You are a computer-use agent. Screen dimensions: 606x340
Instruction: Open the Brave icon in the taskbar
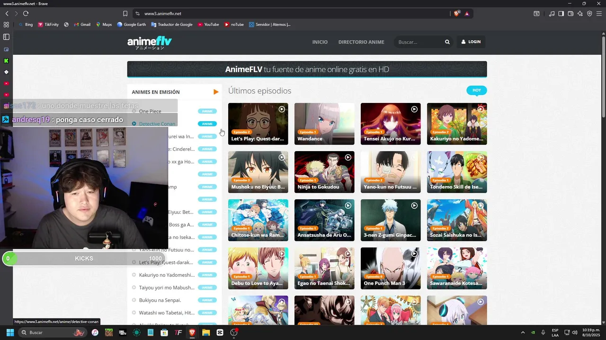coord(192,332)
